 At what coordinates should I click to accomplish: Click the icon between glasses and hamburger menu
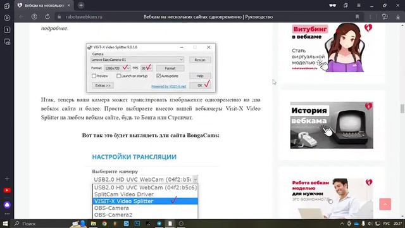click(346, 6)
